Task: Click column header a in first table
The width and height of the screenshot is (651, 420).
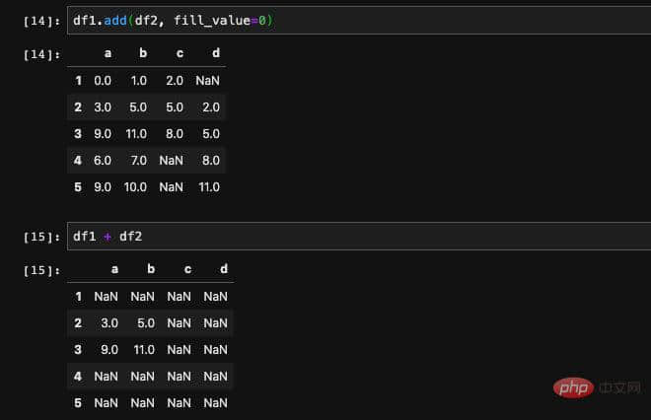Action: (108, 53)
